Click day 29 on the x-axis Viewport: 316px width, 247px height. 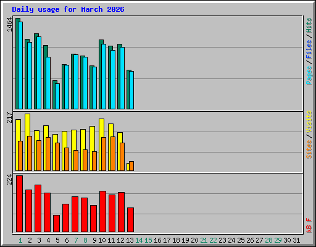[278, 240]
